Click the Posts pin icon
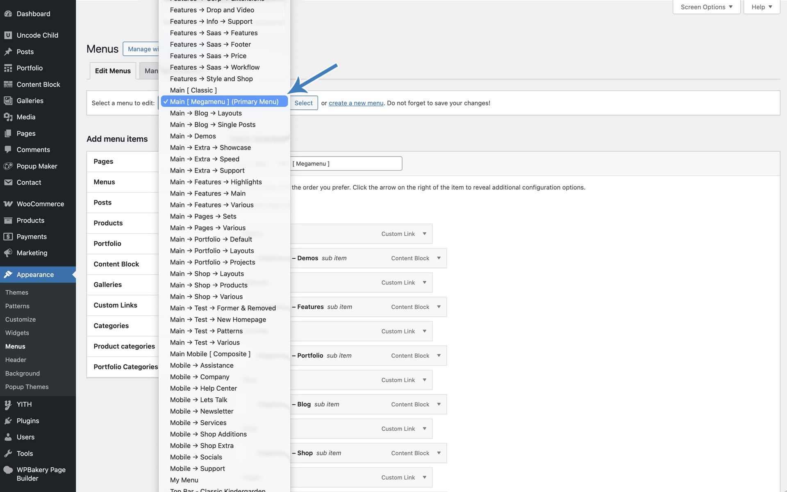787x492 pixels. click(x=8, y=52)
